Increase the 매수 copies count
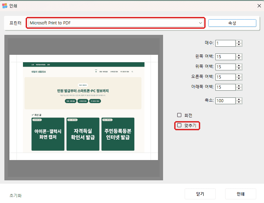The width and height of the screenshot is (264, 203). (x=239, y=42)
